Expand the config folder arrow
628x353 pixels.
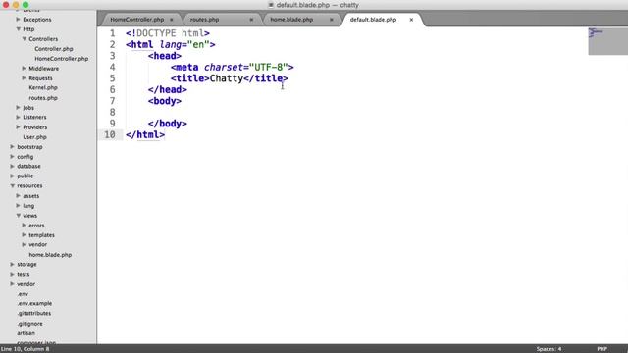click(x=12, y=157)
